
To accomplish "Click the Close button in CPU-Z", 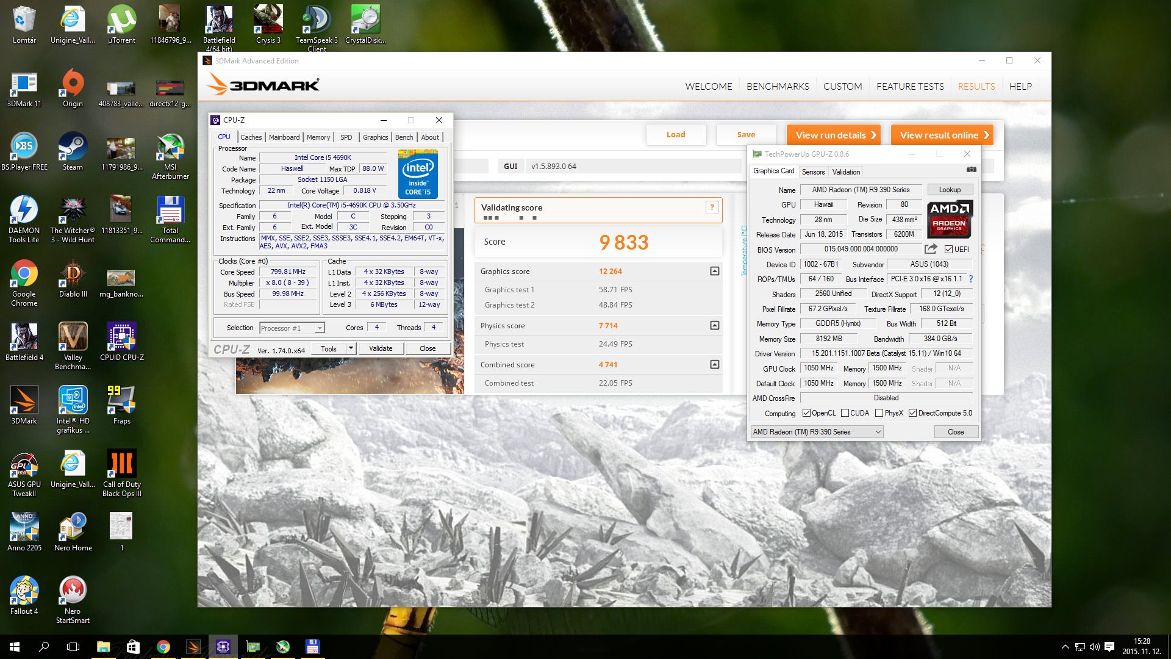I will 428,348.
